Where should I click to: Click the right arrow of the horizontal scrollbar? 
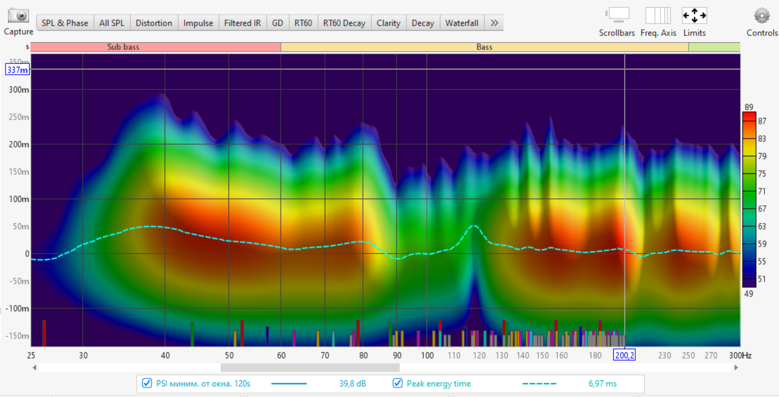[x=736, y=368]
